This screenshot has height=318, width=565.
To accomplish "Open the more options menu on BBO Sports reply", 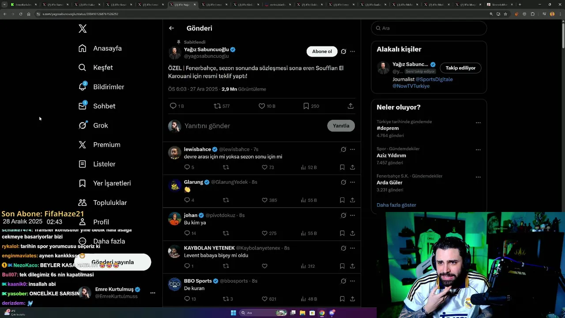I will pyautogui.click(x=352, y=281).
